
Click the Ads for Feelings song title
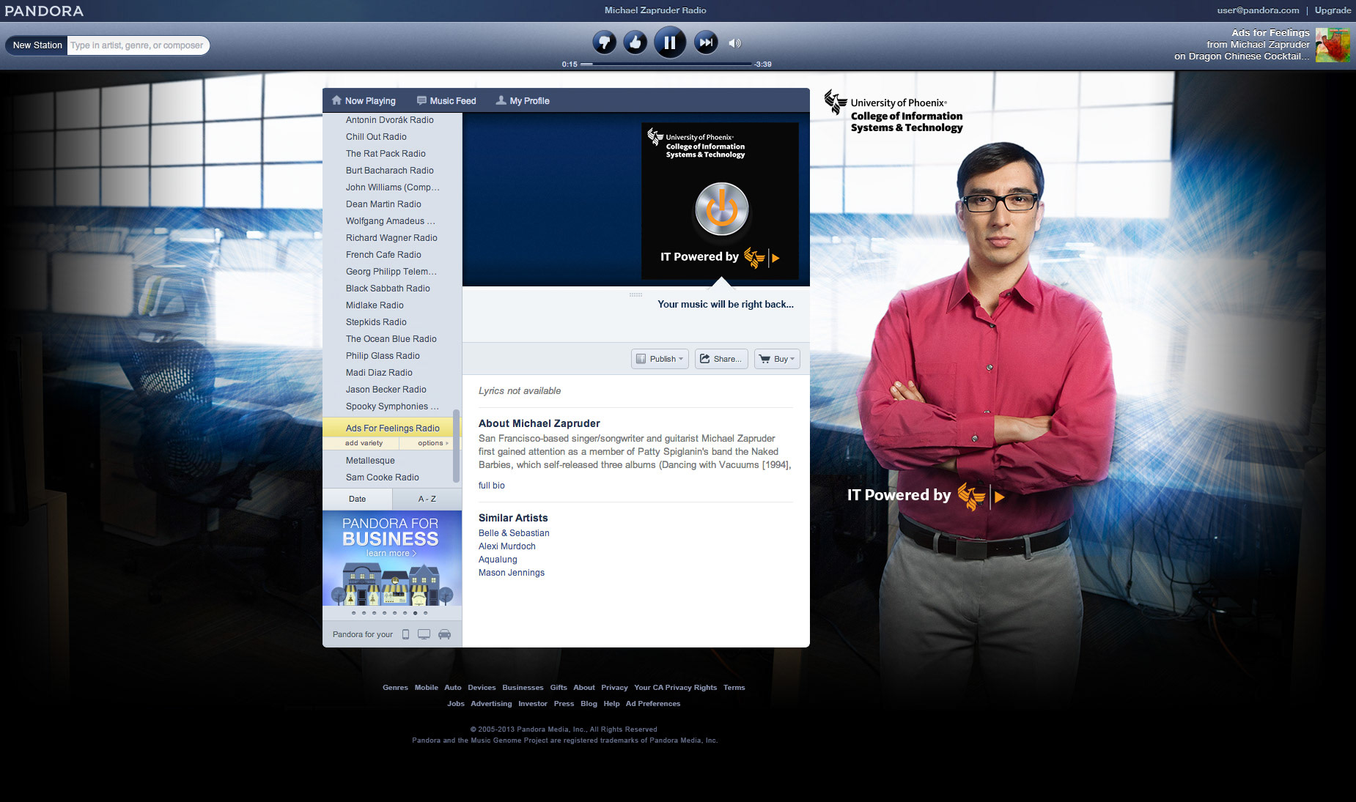coord(1270,33)
